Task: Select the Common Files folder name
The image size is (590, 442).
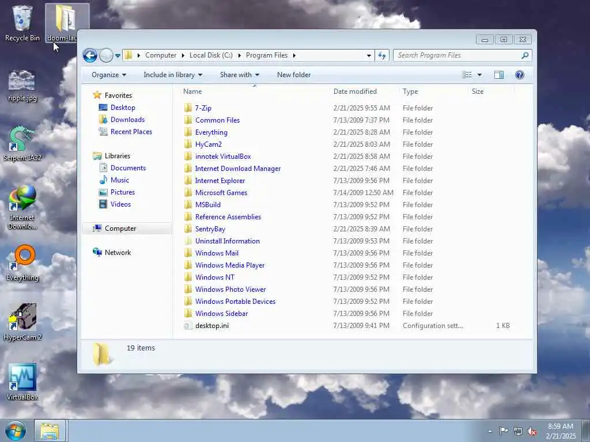Action: tap(217, 120)
